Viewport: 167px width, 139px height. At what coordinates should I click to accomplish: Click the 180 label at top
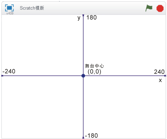92,18
